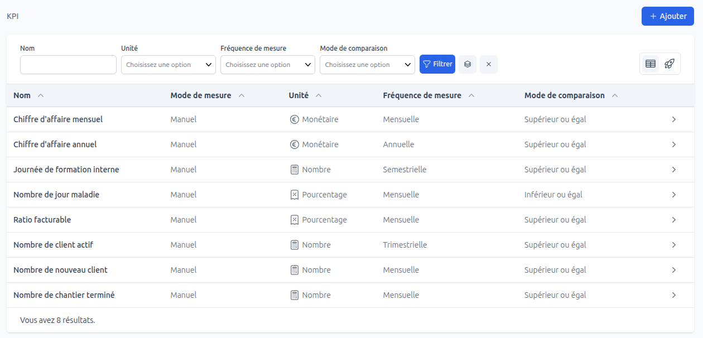Image resolution: width=703 pixels, height=338 pixels.
Task: Open chevron for Chiffre d'affaire mensuel row
Action: coord(674,119)
